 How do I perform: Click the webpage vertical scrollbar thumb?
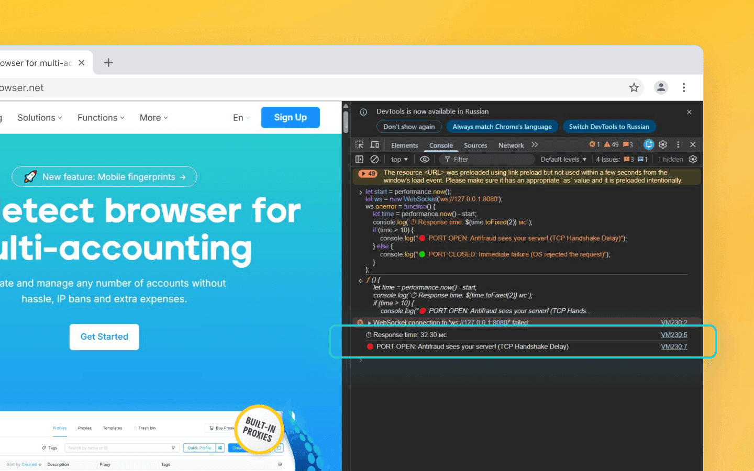(346, 121)
